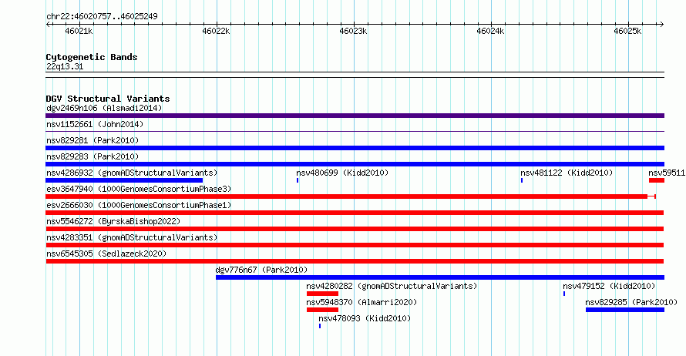Image resolution: width=686 pixels, height=356 pixels.
Task: Select nsv479152 (Kidd2010) label
Action: 609,286
